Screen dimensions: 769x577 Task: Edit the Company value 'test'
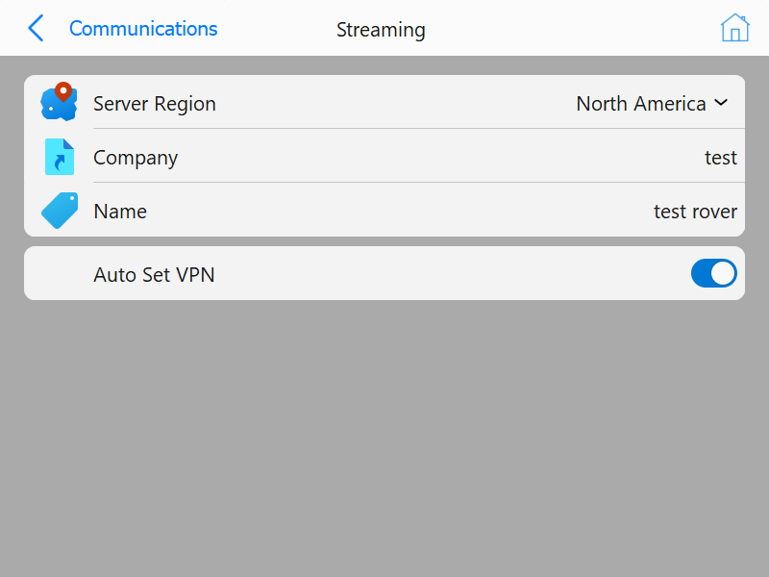click(x=720, y=158)
